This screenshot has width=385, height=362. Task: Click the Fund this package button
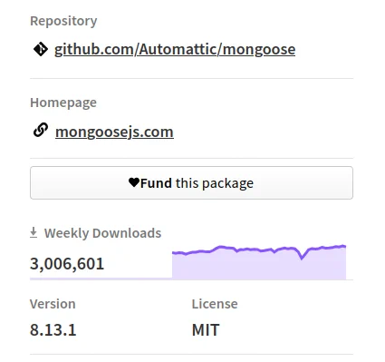191,182
